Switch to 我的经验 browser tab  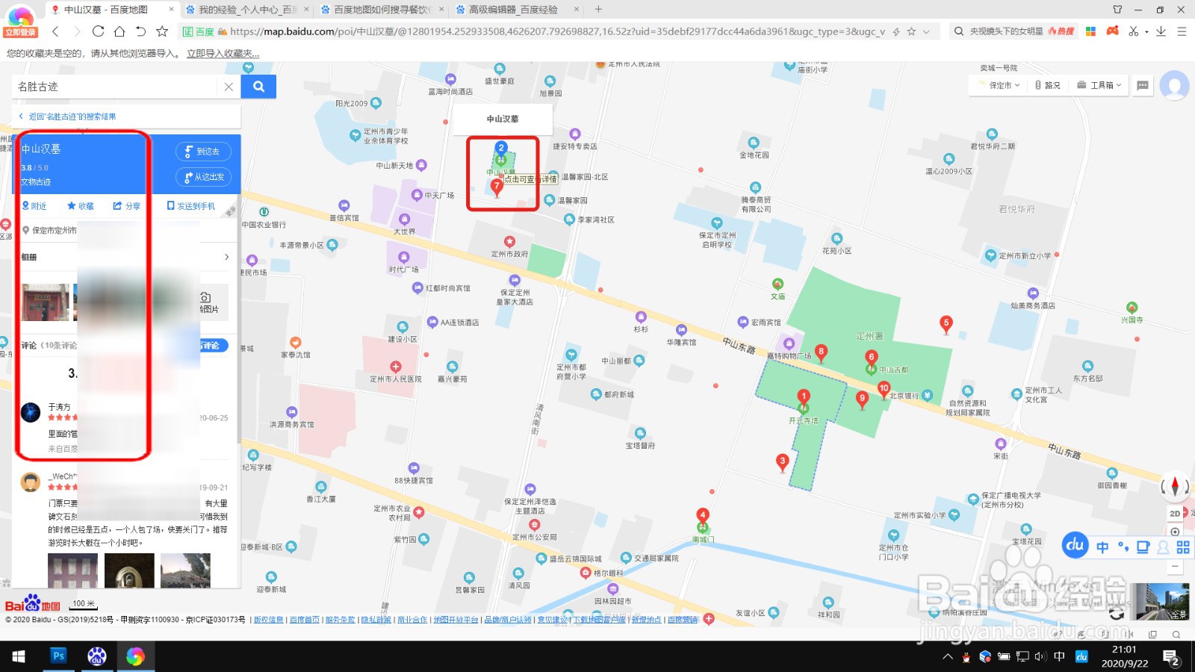click(x=246, y=10)
